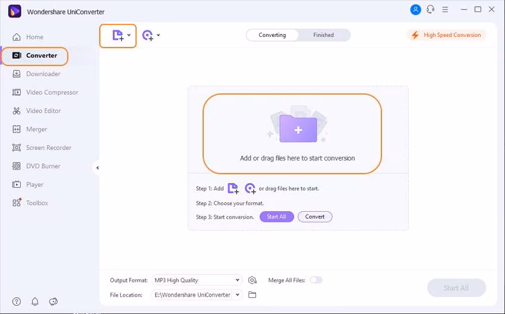Toggle the Merge All Files switch
Viewport: 505px width, 314px height.
coord(316,280)
